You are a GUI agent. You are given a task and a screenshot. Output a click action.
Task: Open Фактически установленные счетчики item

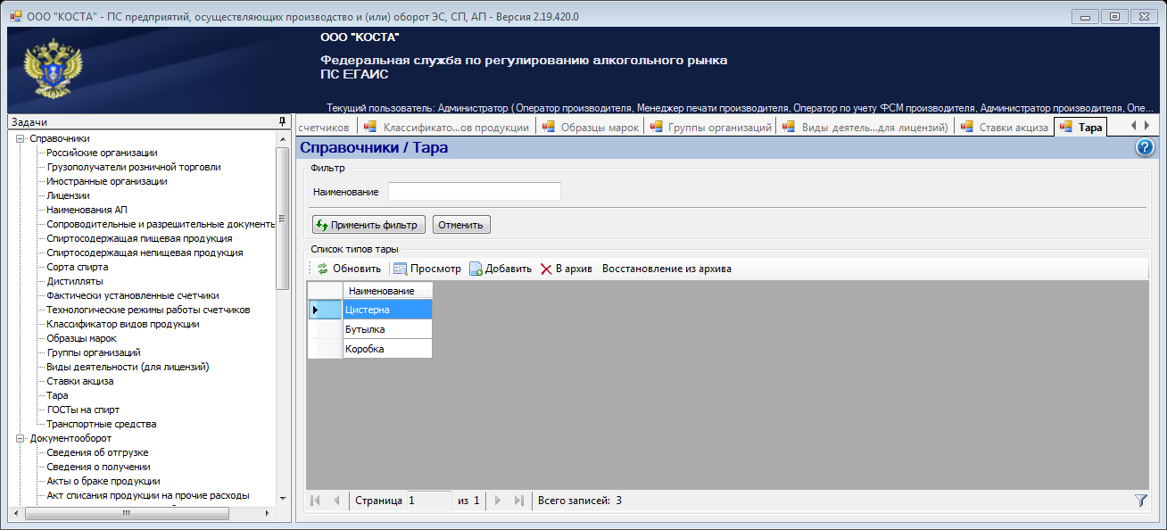(133, 295)
